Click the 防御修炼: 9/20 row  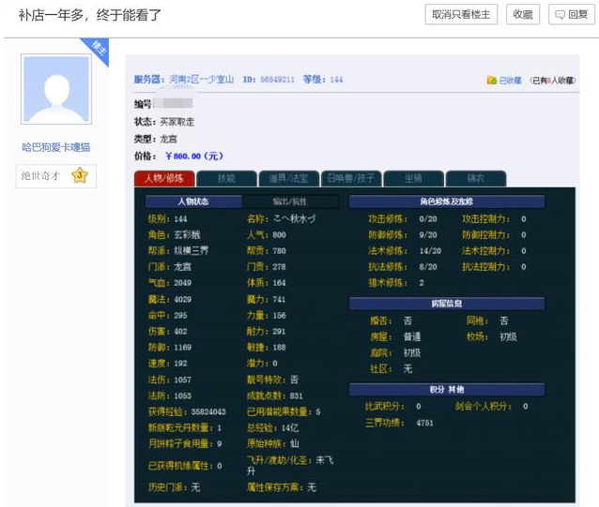(x=403, y=235)
